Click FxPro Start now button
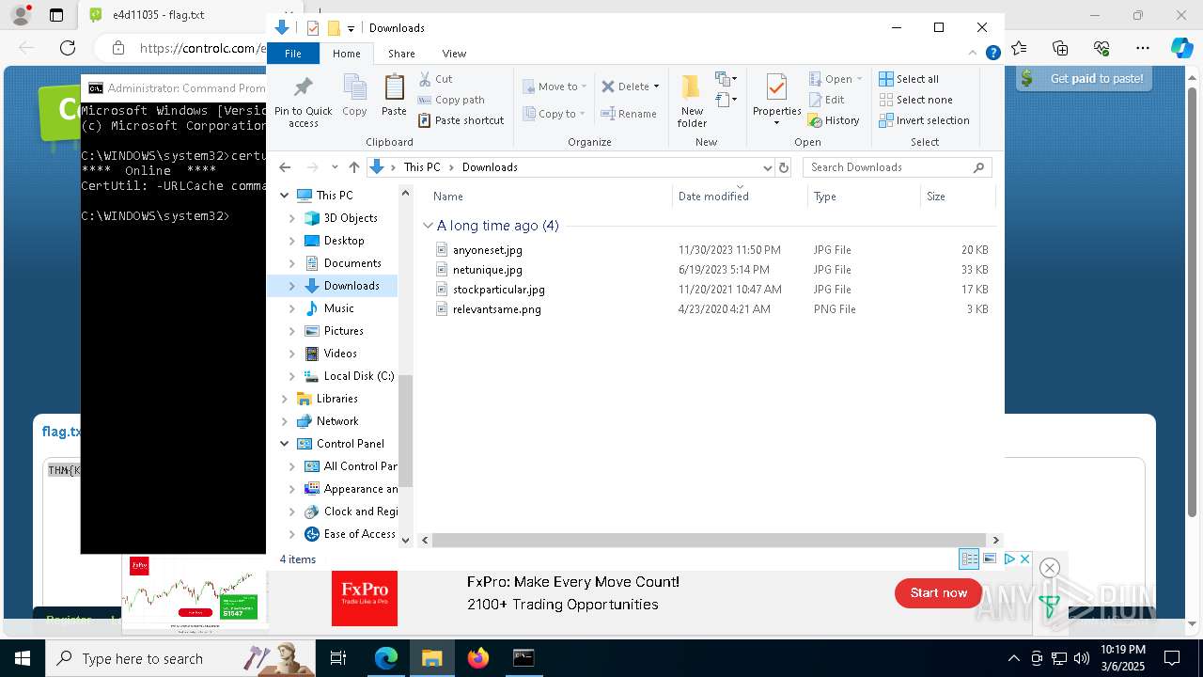Screen dimensions: 1203x677 938,593
